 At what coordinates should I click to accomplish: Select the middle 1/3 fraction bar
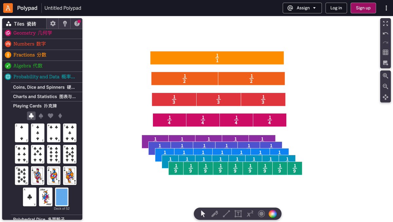[x=218, y=99]
